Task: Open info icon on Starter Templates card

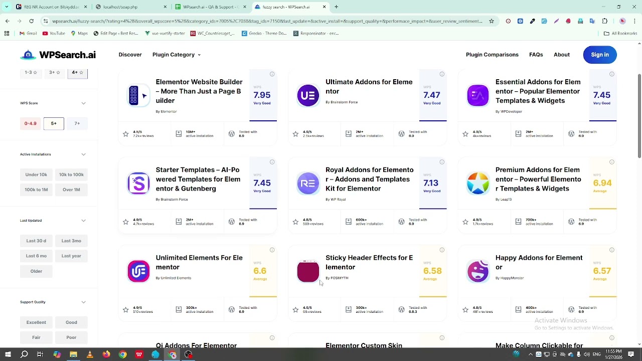Action: click(x=272, y=162)
